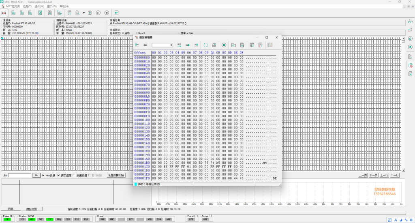Click the fourth round icon in right sidebar

pyautogui.click(x=410, y=47)
